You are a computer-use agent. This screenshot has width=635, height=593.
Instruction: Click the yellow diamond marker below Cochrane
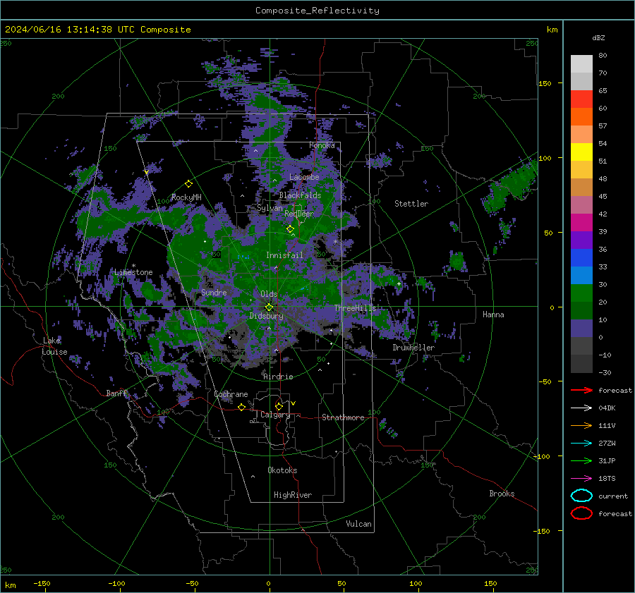[241, 408]
